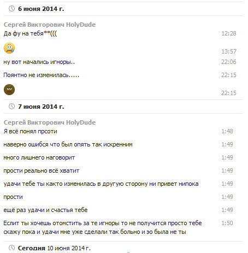248x253 pixels.
Task: Open the Сергей Викторович HolyDude name under 7 июня
Action: (50, 122)
